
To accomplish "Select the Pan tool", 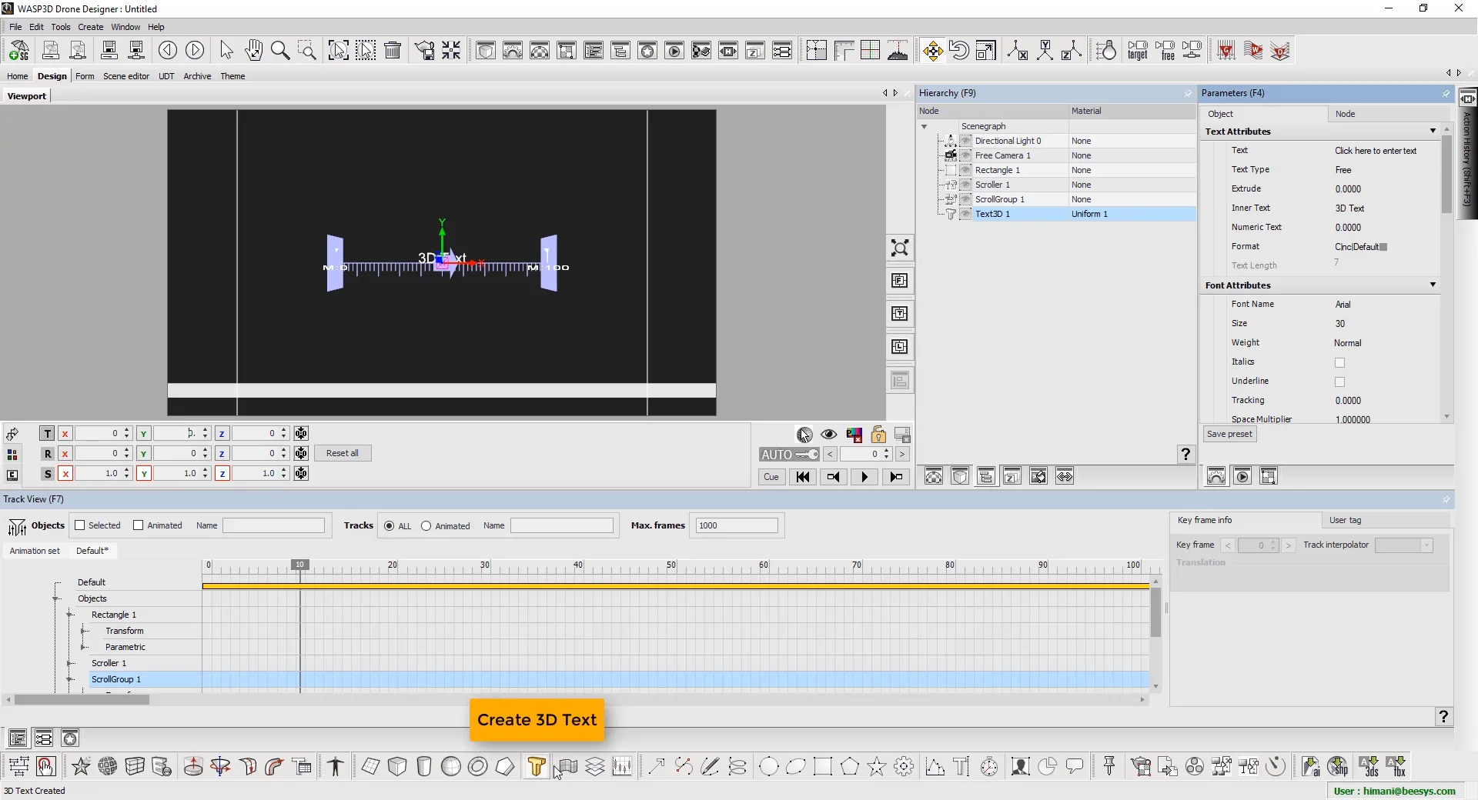I will [253, 51].
